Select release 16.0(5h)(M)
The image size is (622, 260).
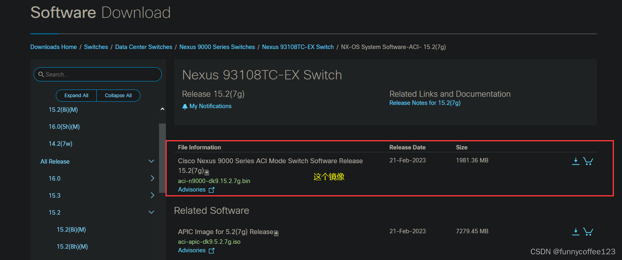point(64,127)
